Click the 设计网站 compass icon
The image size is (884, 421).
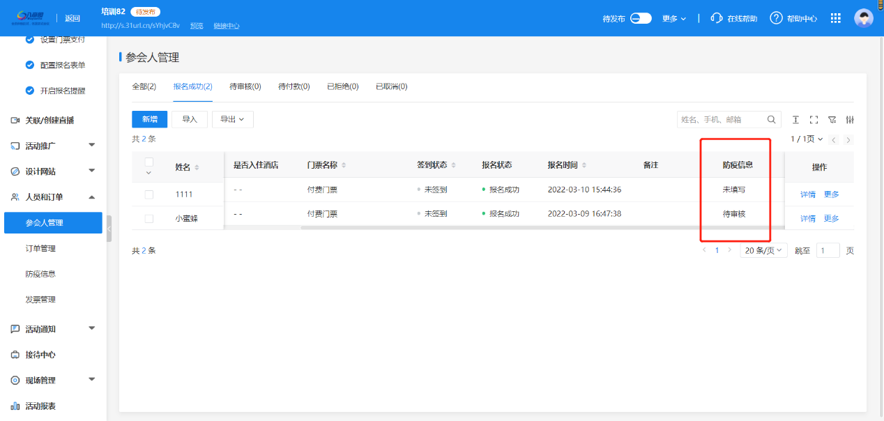point(15,171)
